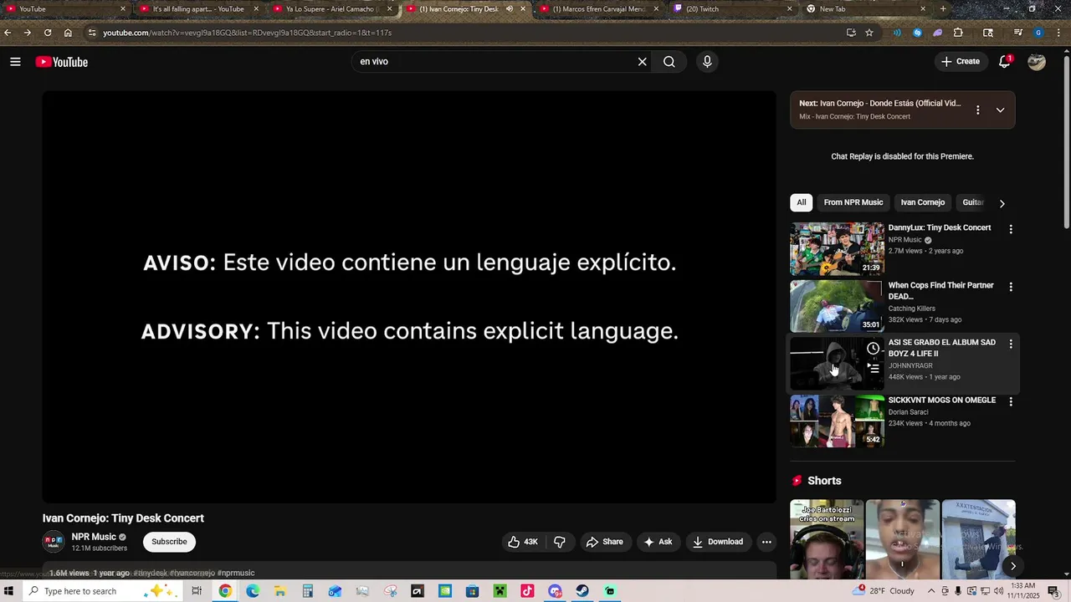Open the Shazam browser extension
This screenshot has width=1071, height=602.
click(x=917, y=33)
